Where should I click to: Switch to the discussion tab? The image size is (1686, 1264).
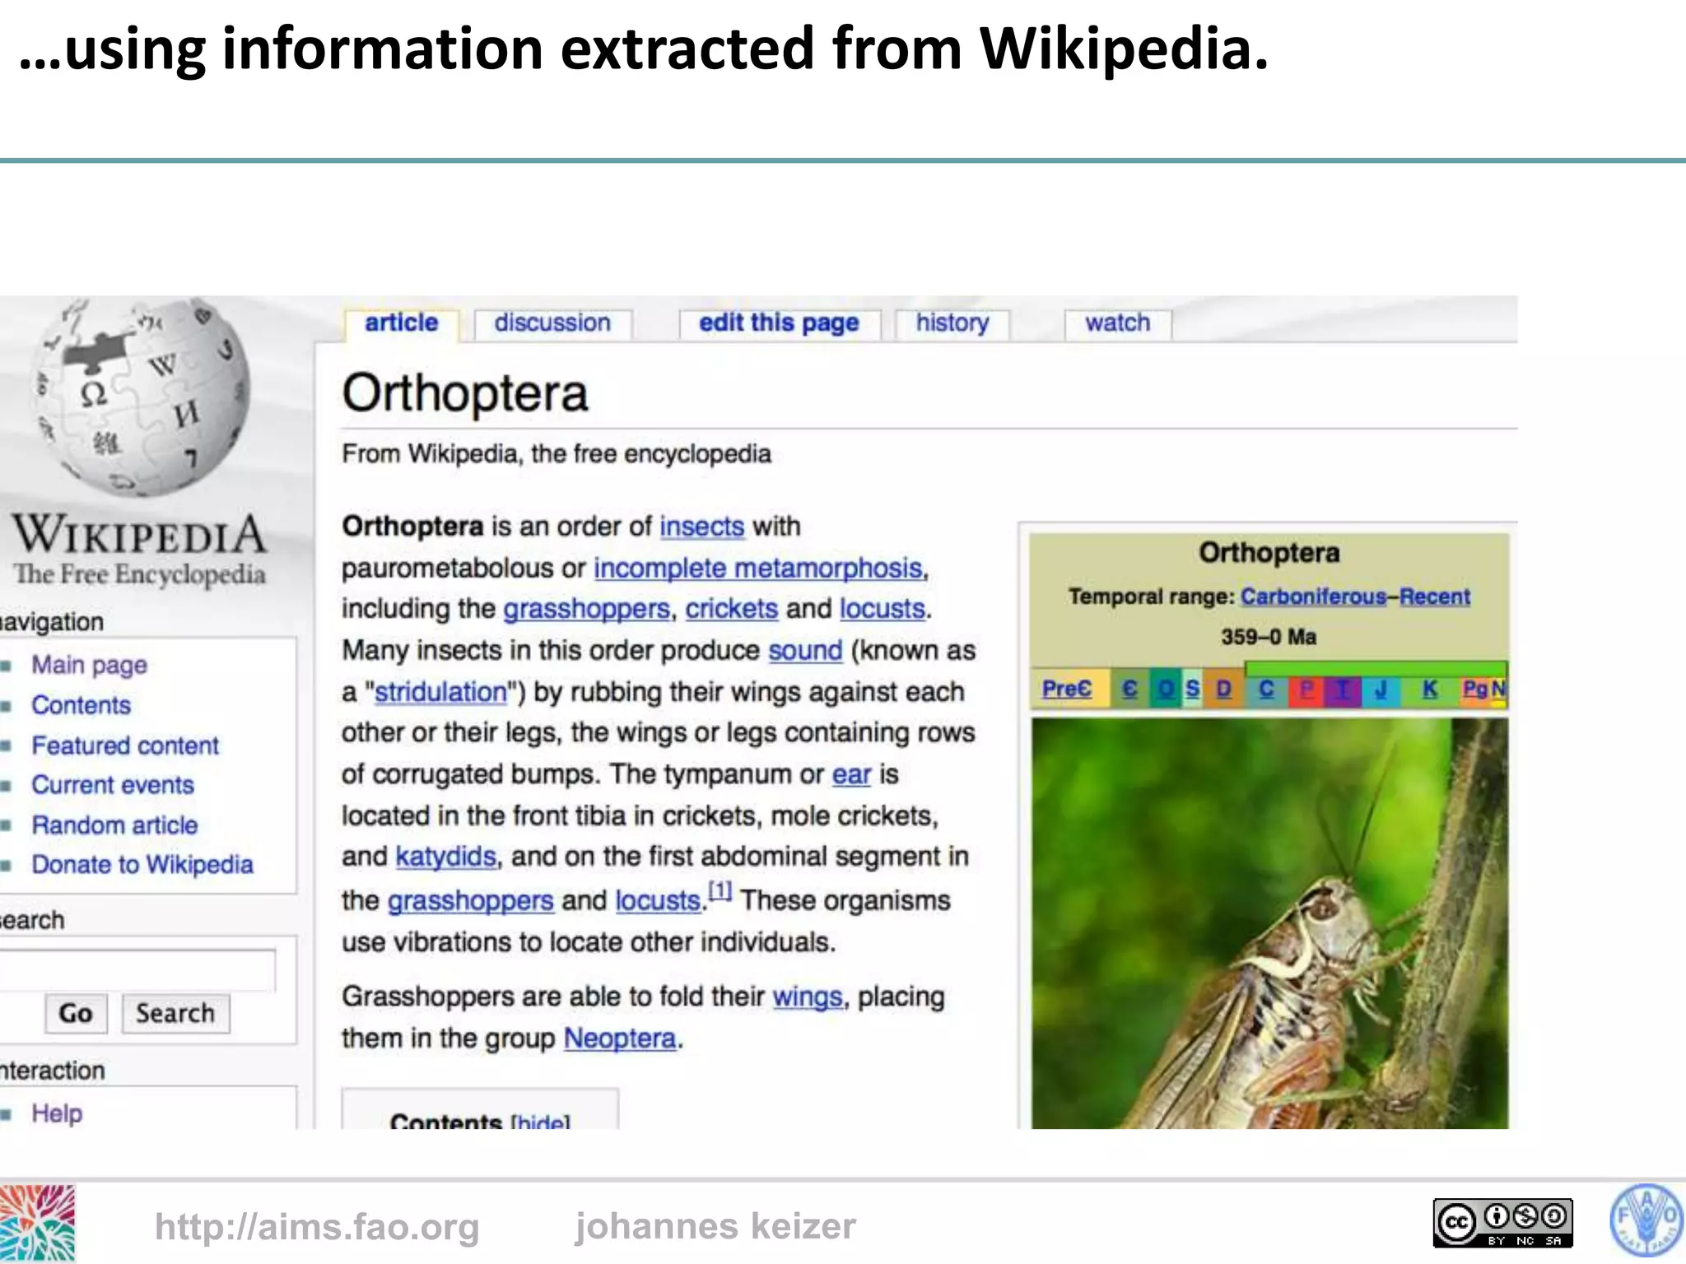[x=552, y=323]
